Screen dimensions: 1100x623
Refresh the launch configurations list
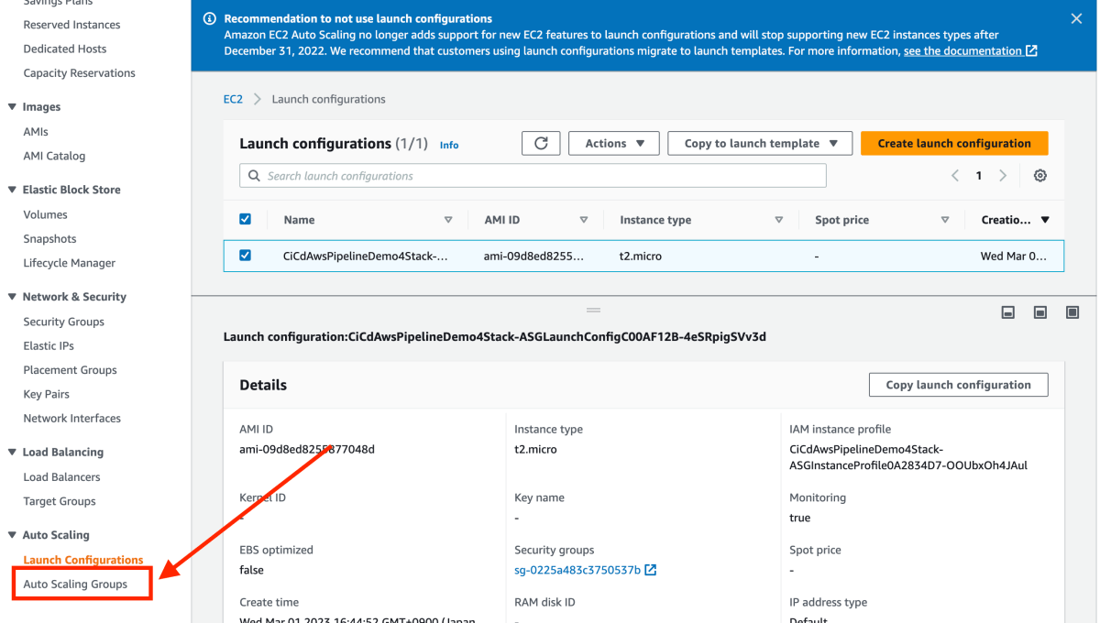pyautogui.click(x=541, y=144)
